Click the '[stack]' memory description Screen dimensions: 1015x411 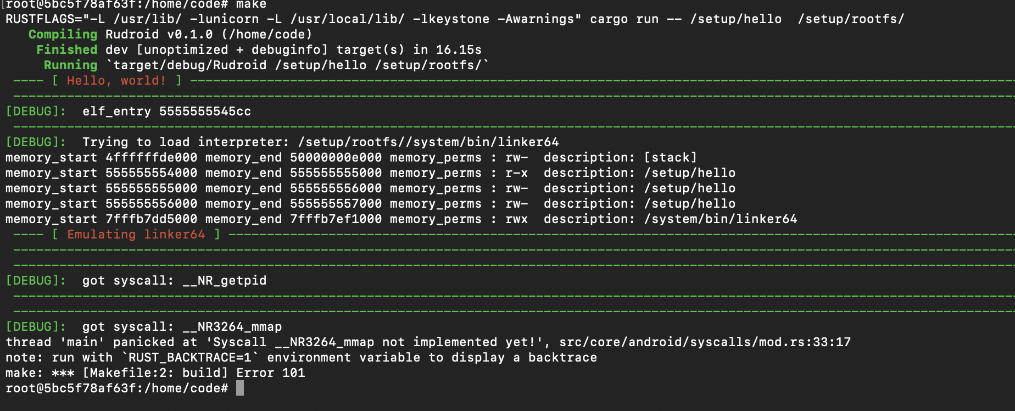coord(671,157)
